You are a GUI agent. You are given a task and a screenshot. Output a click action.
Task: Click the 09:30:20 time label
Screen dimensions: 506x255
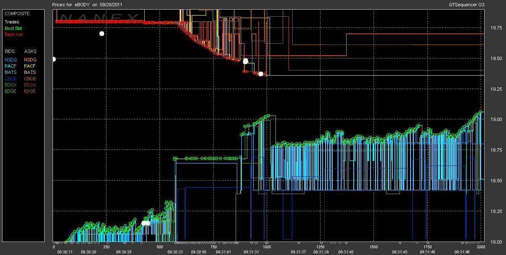pyautogui.click(x=88, y=252)
